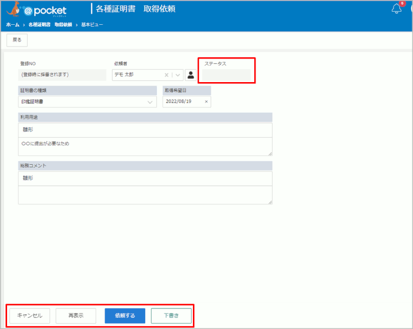Viewport: 413px width, 329px height.
Task: Clear the requester デモ 太郎 selection
Action: [x=166, y=75]
